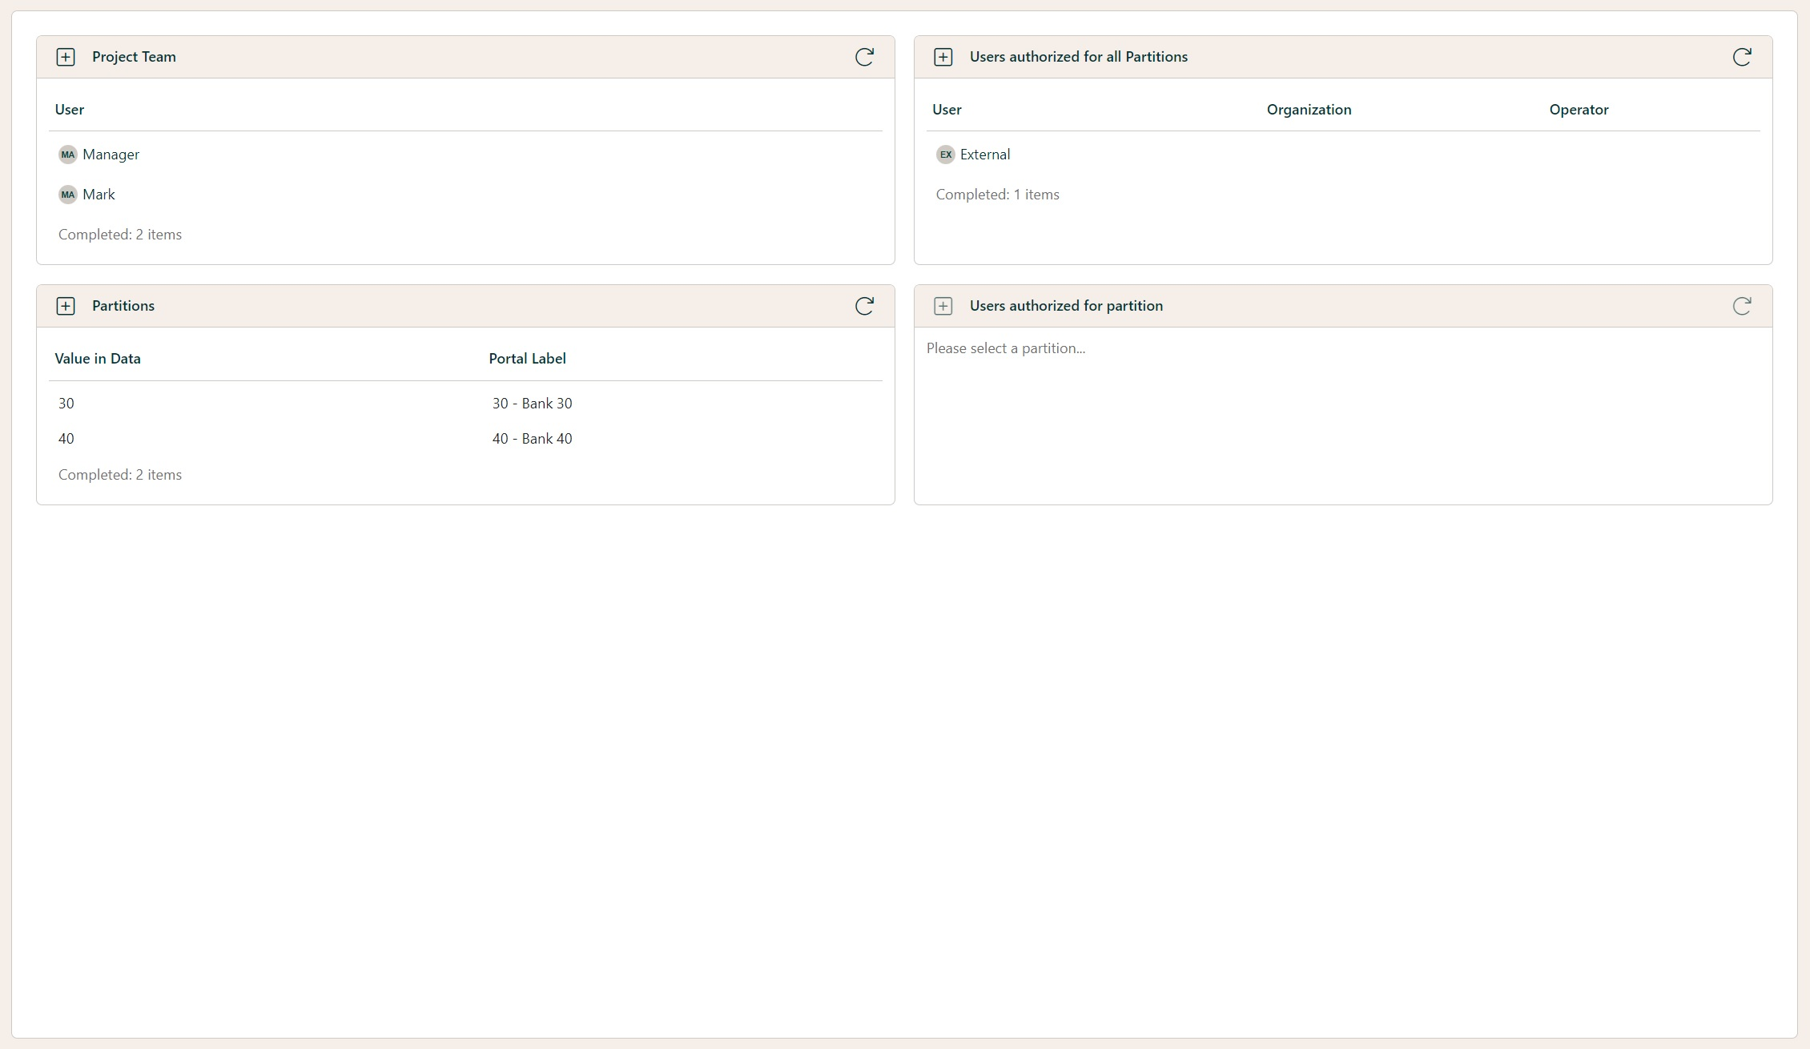Sort by Portal Label column header
The image size is (1810, 1049).
pyautogui.click(x=527, y=359)
